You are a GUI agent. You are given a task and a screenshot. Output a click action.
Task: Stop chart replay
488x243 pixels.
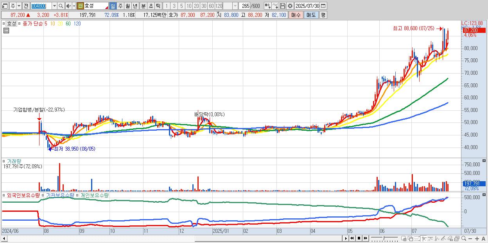[x=359, y=238]
